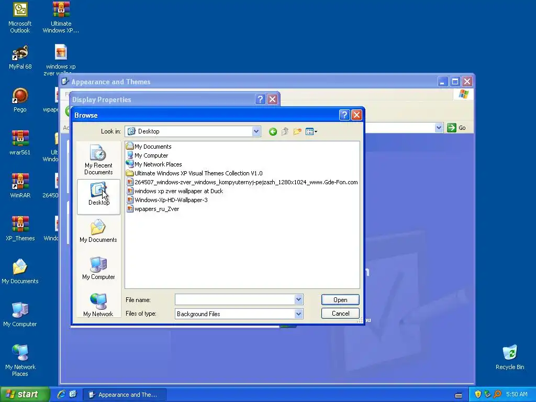Open My Recent Documents in places bar

tap(98, 160)
